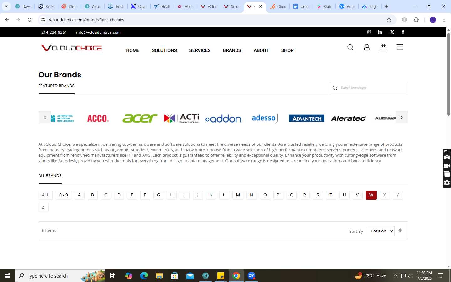Bookmark this page with the star icon
The image size is (451, 282).
pyautogui.click(x=389, y=20)
